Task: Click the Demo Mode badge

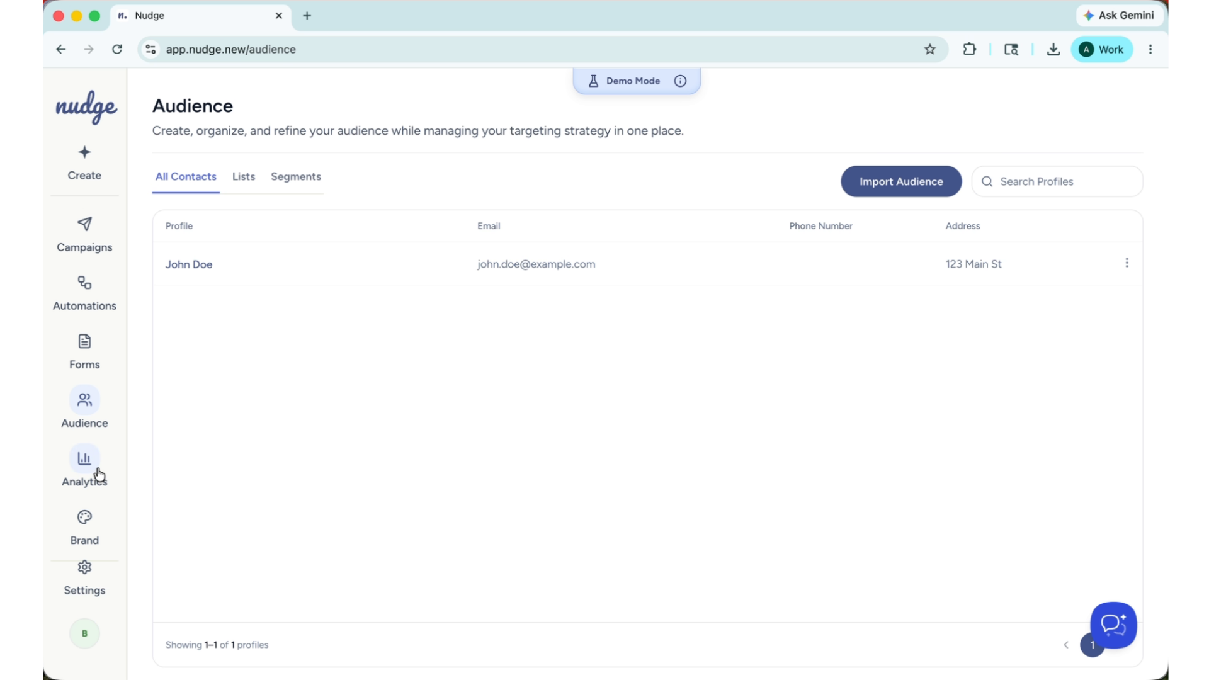Action: (x=637, y=81)
